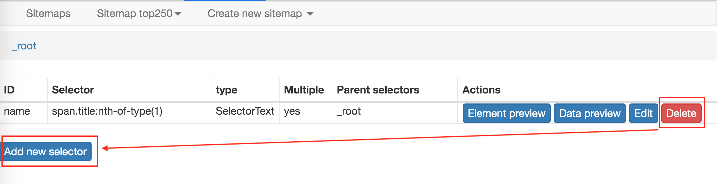This screenshot has height=184, width=717.
Task: Click Add new selector
Action: [46, 151]
